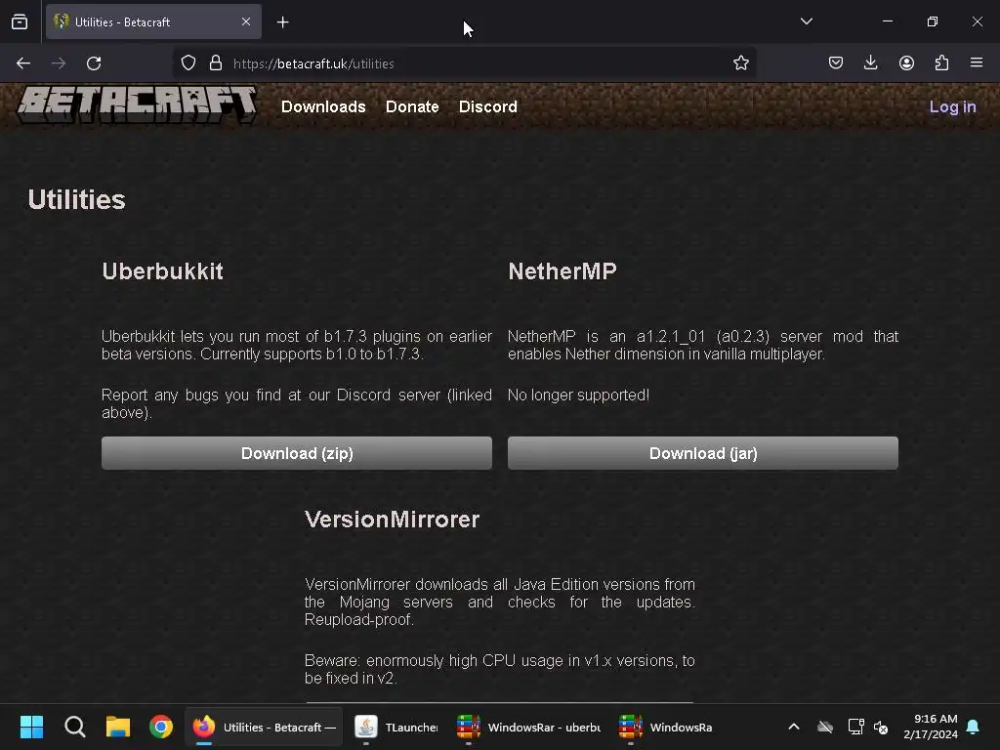
Task: Close the Utilities - Betacraft tab
Action: click(245, 21)
